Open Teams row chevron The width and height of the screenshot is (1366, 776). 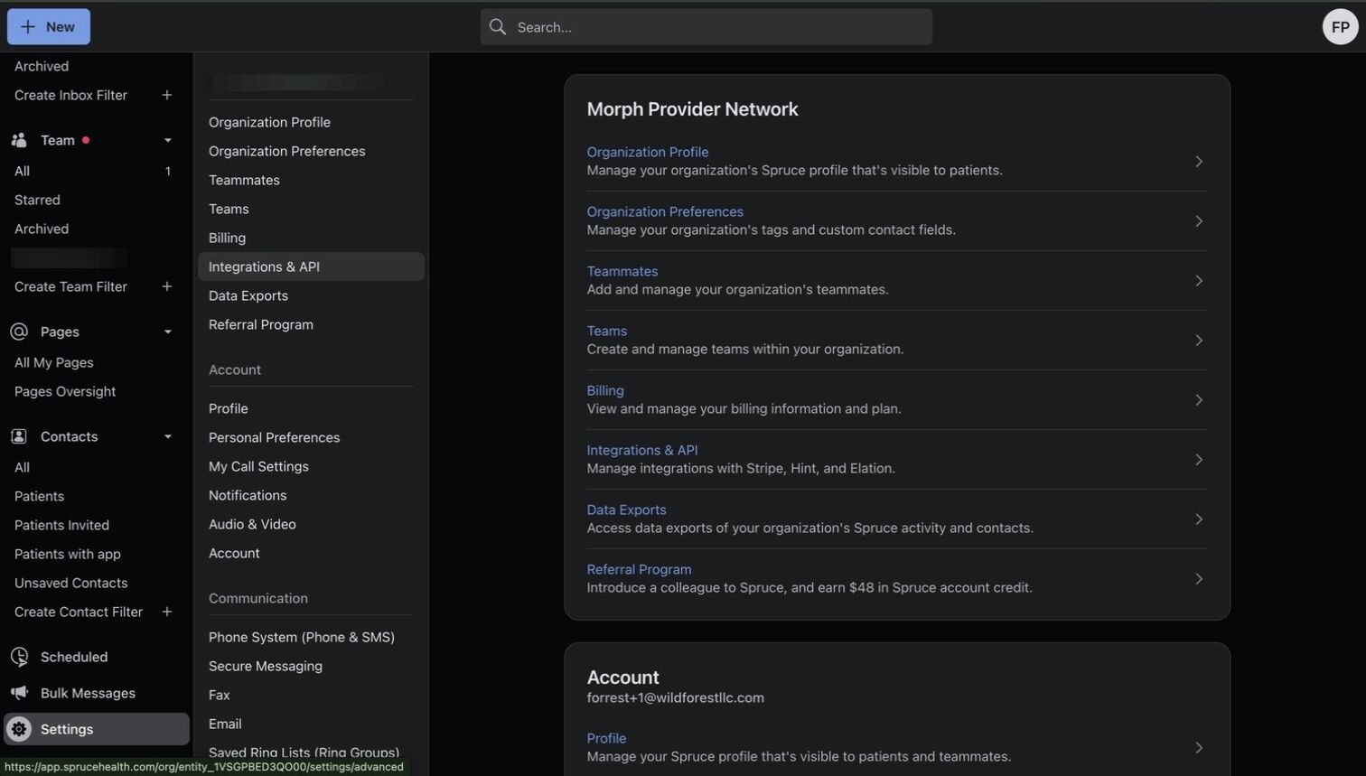1199,341
